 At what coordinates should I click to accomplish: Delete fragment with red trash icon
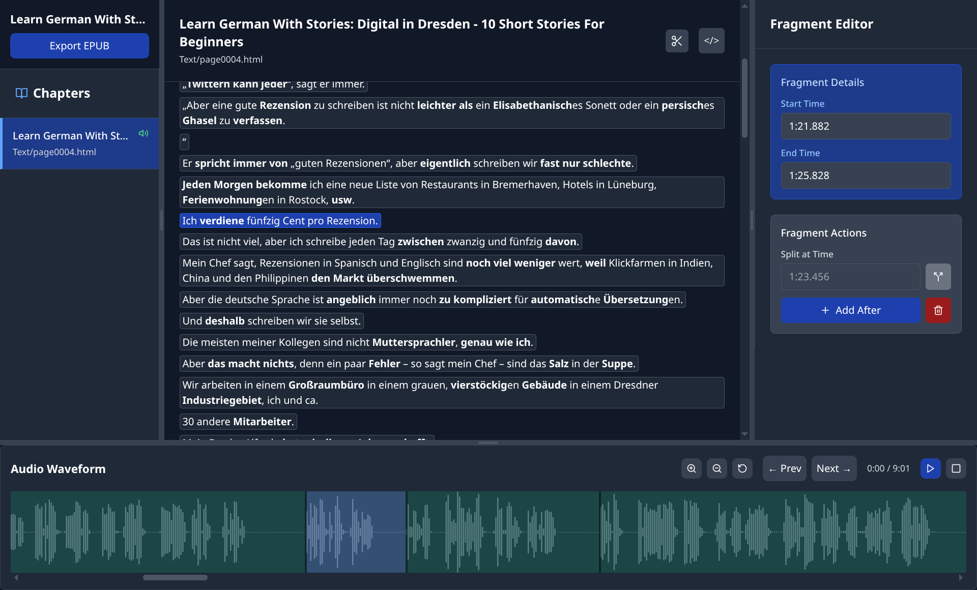938,310
